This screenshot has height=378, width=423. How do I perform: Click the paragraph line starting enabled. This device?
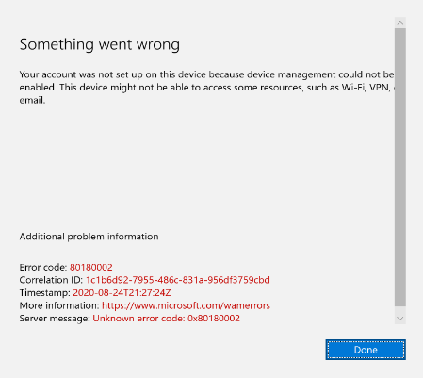pos(206,88)
